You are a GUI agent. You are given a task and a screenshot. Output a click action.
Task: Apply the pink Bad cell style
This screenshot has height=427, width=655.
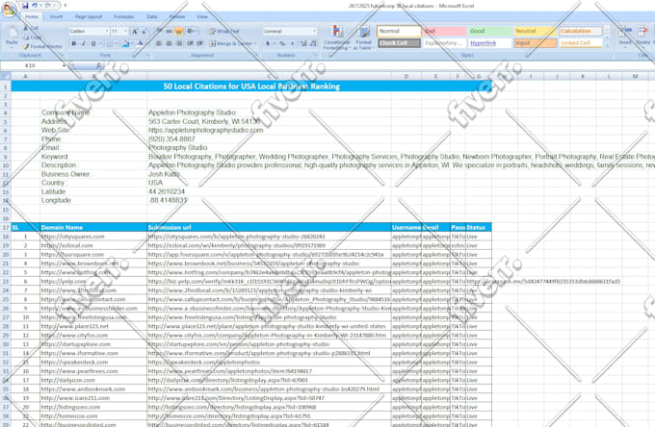point(444,32)
